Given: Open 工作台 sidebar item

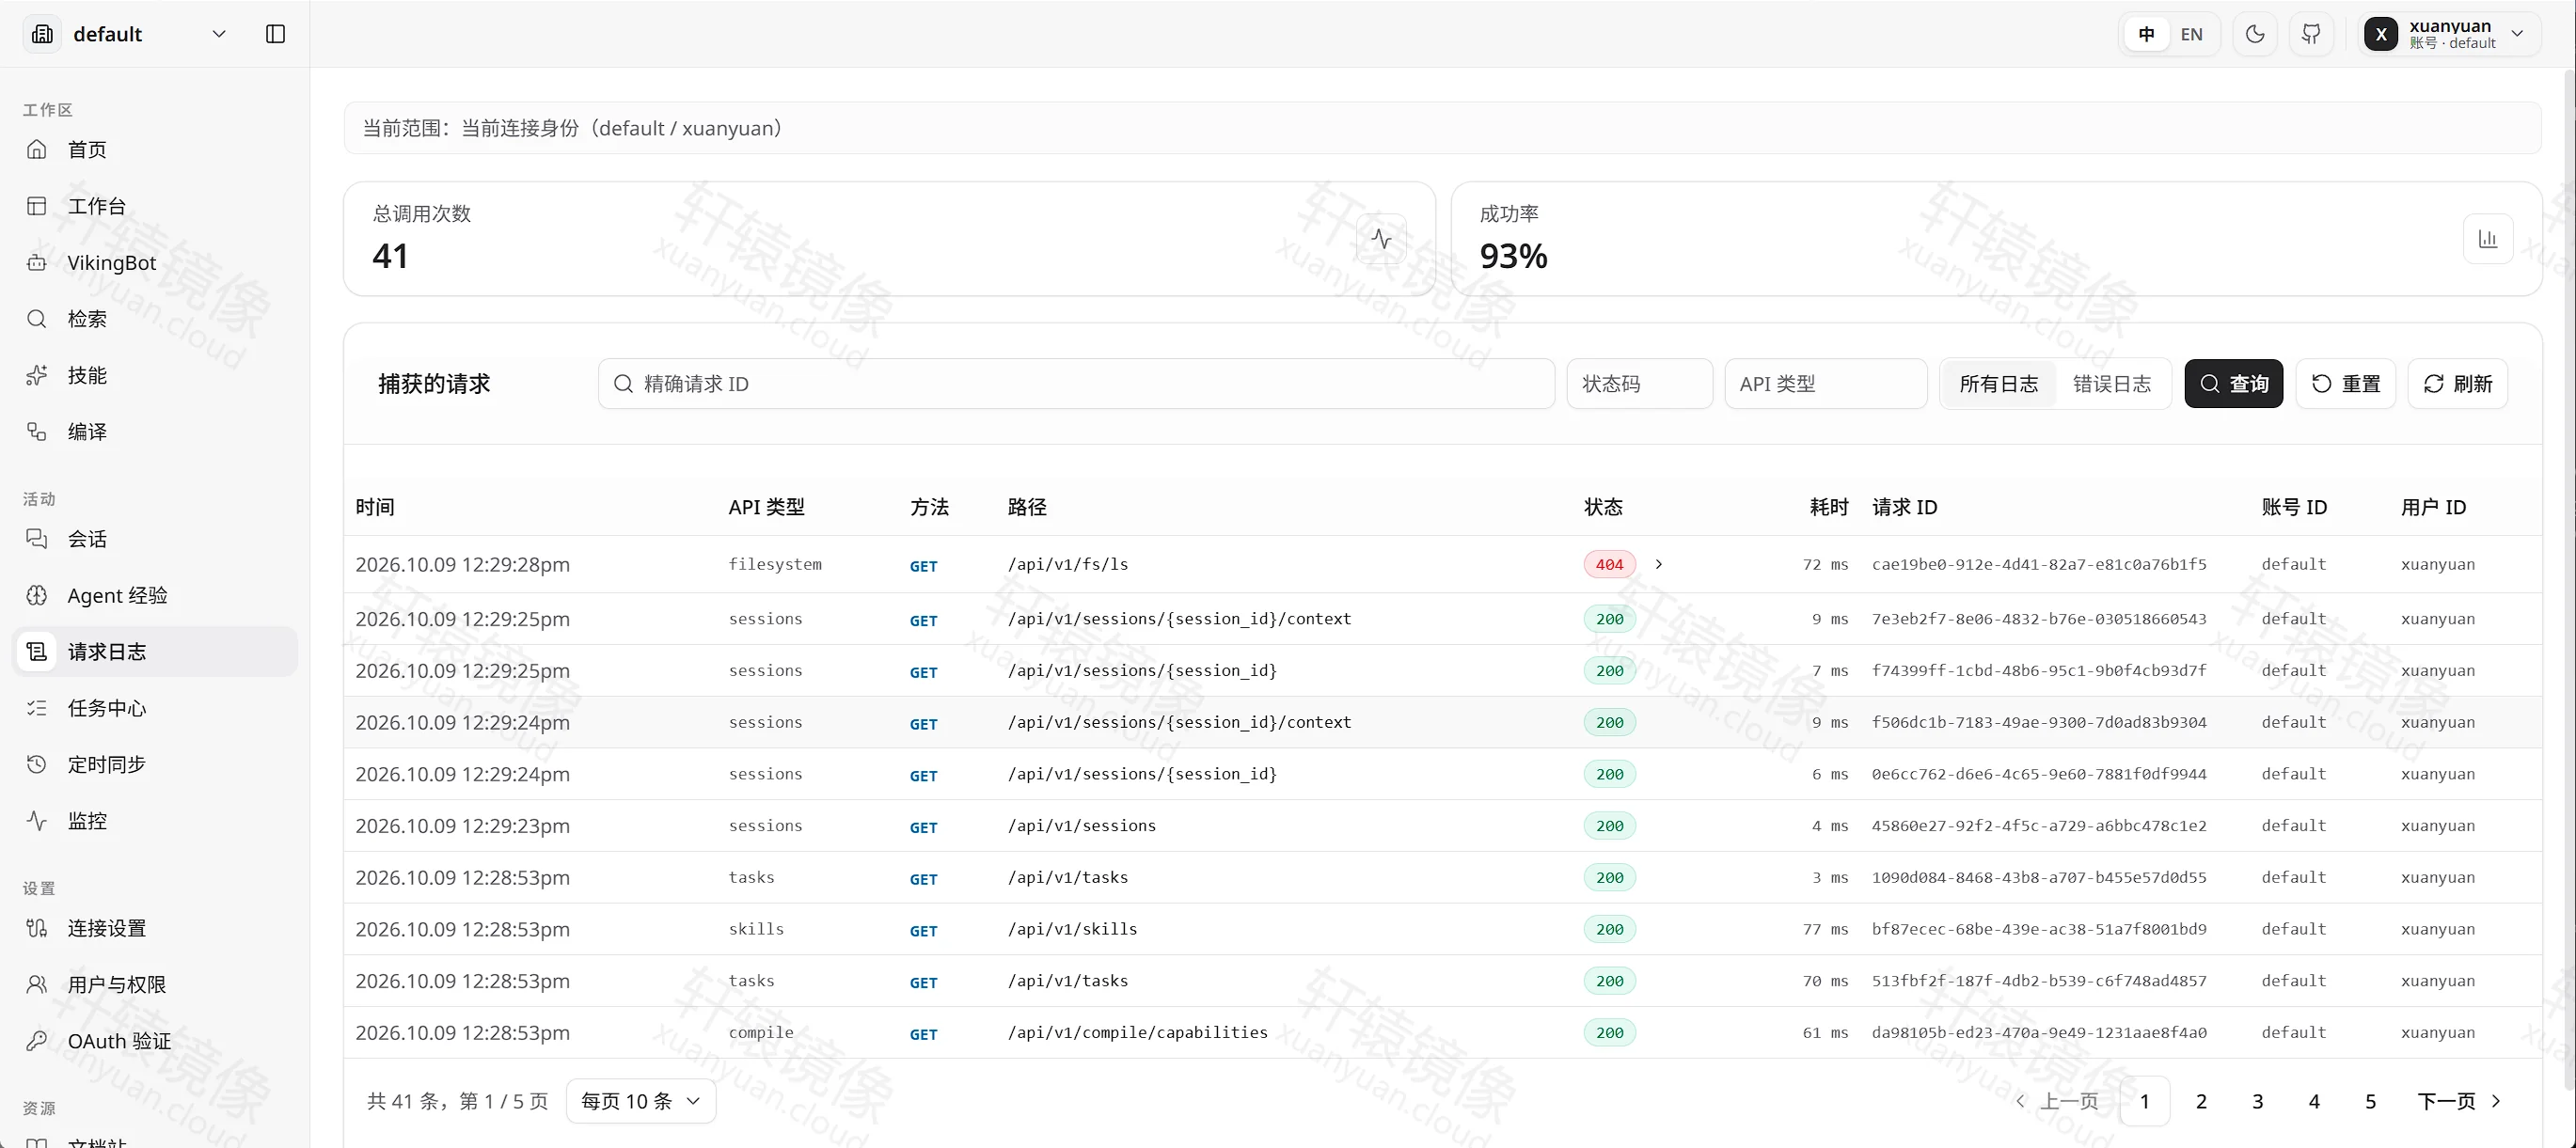Looking at the screenshot, I should point(156,206).
